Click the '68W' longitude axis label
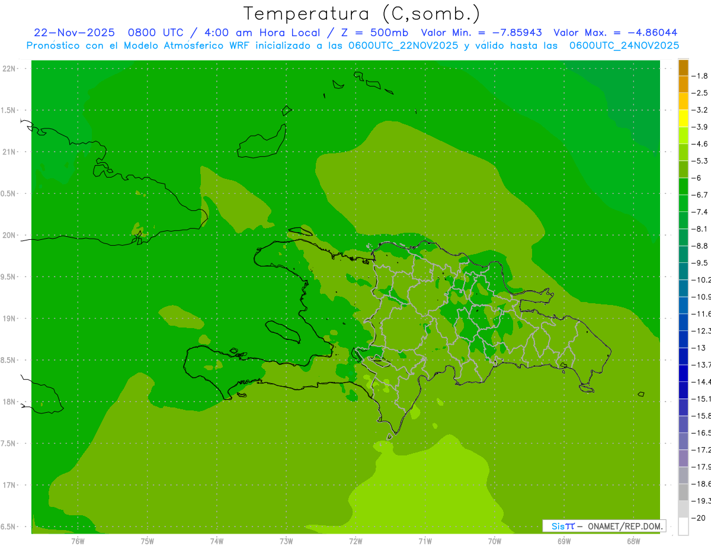 [633, 541]
